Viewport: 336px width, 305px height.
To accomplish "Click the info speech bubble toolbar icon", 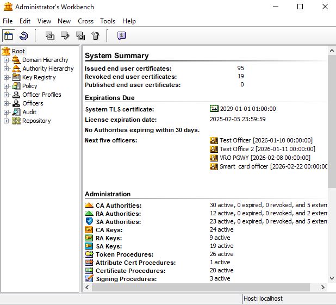I will pyautogui.click(x=121, y=36).
